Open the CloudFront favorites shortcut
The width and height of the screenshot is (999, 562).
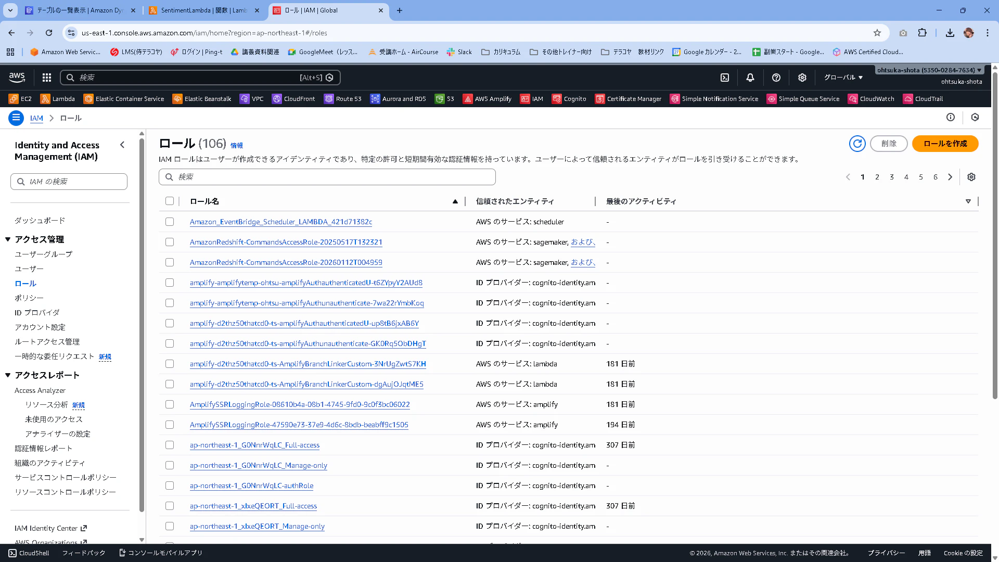coord(294,99)
